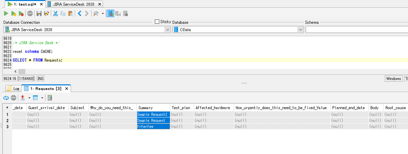Click the Root_cause column header

(x=395, y=108)
